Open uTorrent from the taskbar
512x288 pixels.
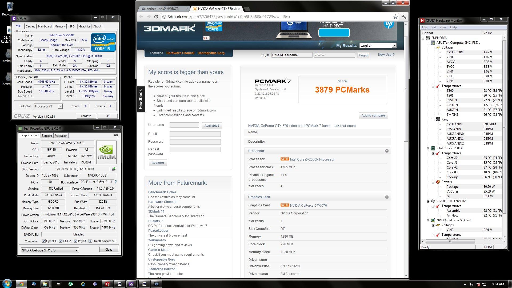(71, 284)
